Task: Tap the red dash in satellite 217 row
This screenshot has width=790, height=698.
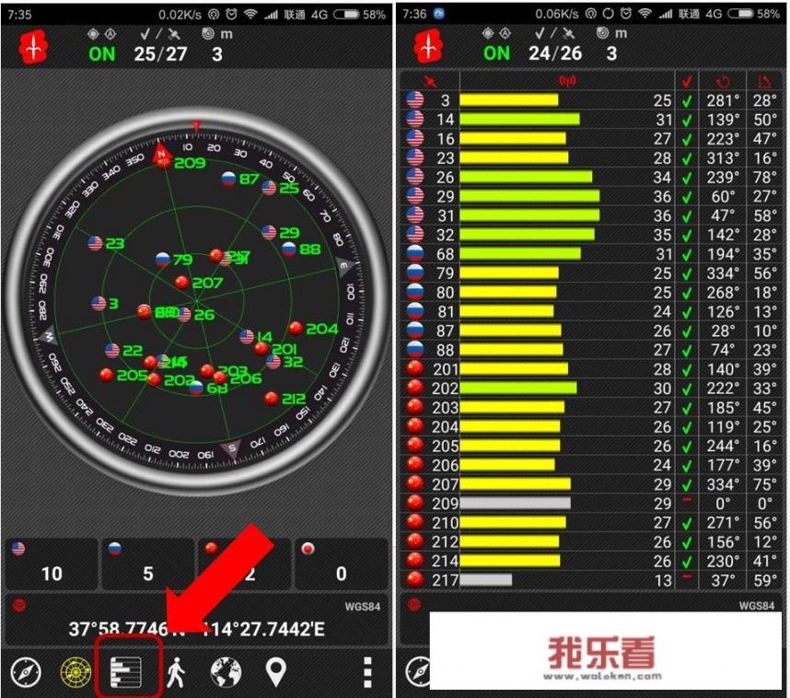Action: point(687,576)
